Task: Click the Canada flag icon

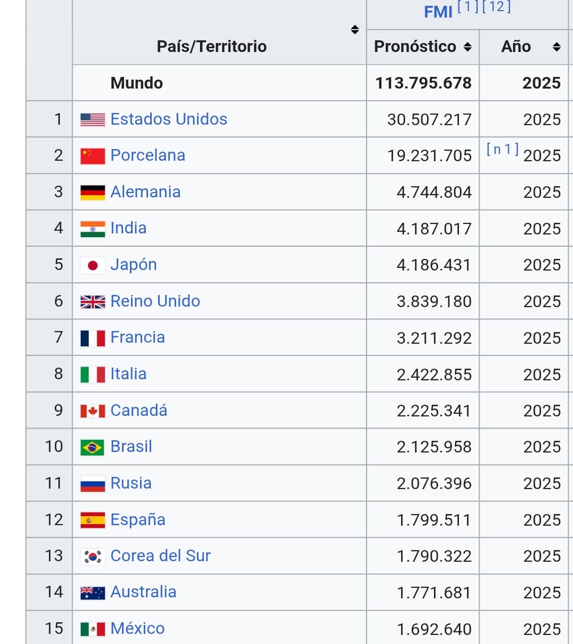Action: point(92,411)
